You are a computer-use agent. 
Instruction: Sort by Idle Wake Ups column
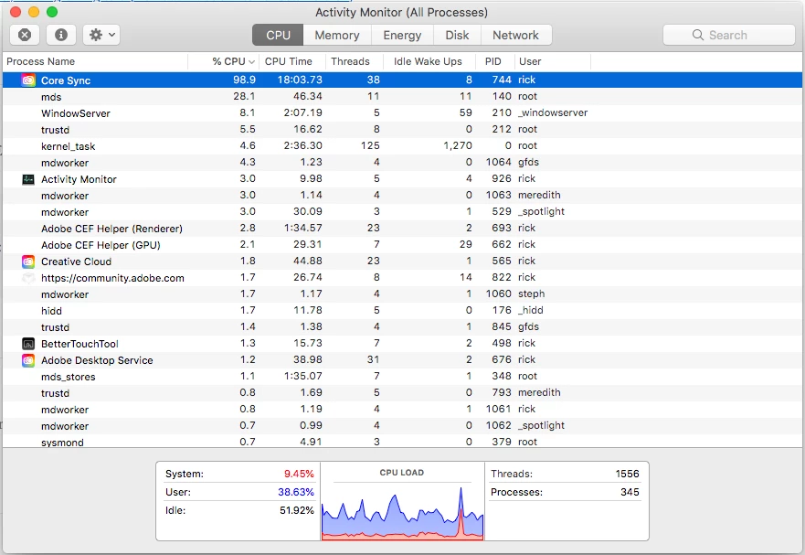click(x=429, y=61)
